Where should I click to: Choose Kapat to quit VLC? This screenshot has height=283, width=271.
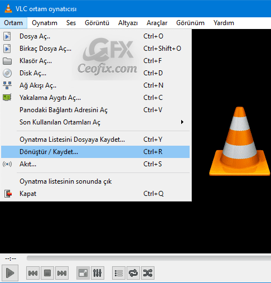(95, 194)
